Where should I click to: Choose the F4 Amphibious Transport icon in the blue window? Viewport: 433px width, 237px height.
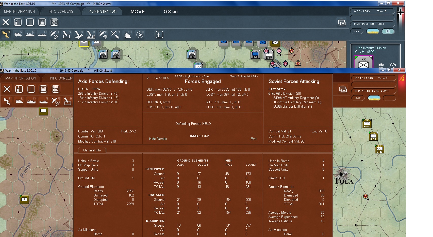(42, 34)
